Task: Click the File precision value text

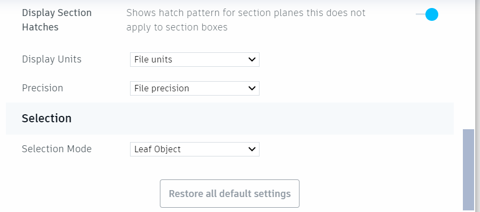Action: 162,88
